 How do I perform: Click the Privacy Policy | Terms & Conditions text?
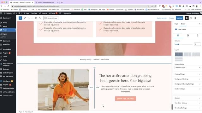coord(94,60)
